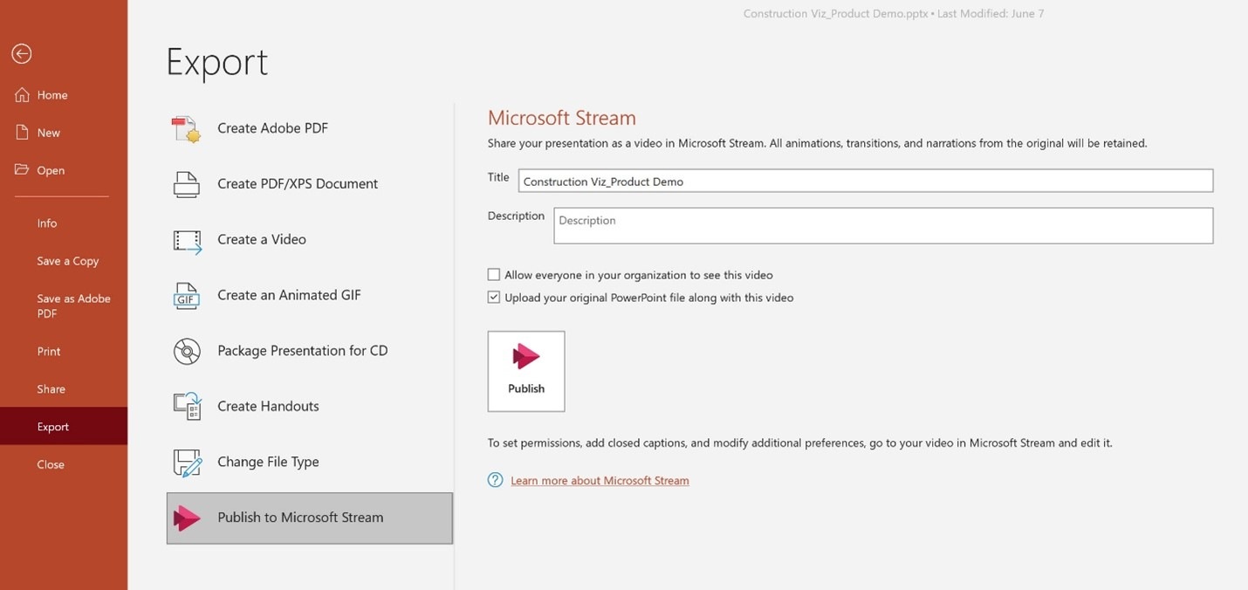
Task: Open the Home page in sidebar
Action: point(52,95)
